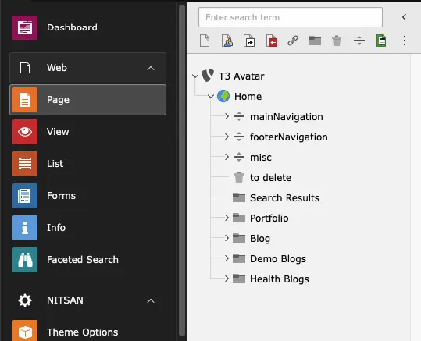Screen dimensions: 421x341
Task: Focus the Enter search term field
Action: 291,17
